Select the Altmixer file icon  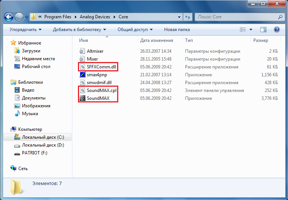point(82,51)
